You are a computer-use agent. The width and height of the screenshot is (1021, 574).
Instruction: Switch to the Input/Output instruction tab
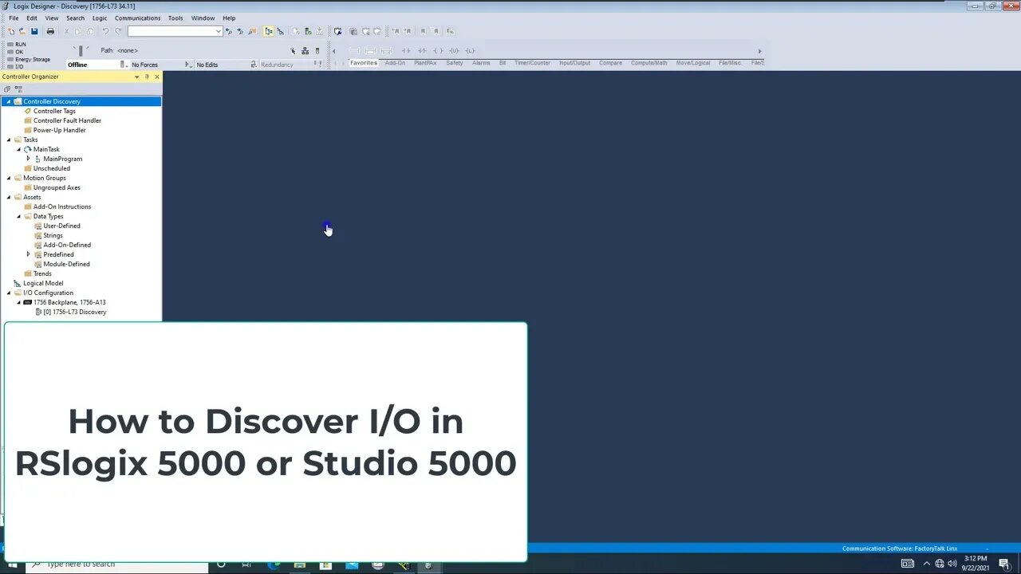click(574, 63)
